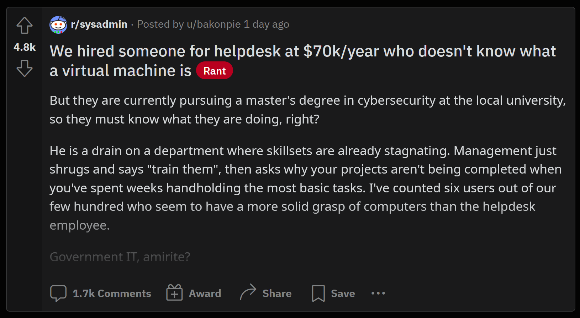
Task: Click the red Rant flair tag
Action: (x=215, y=71)
